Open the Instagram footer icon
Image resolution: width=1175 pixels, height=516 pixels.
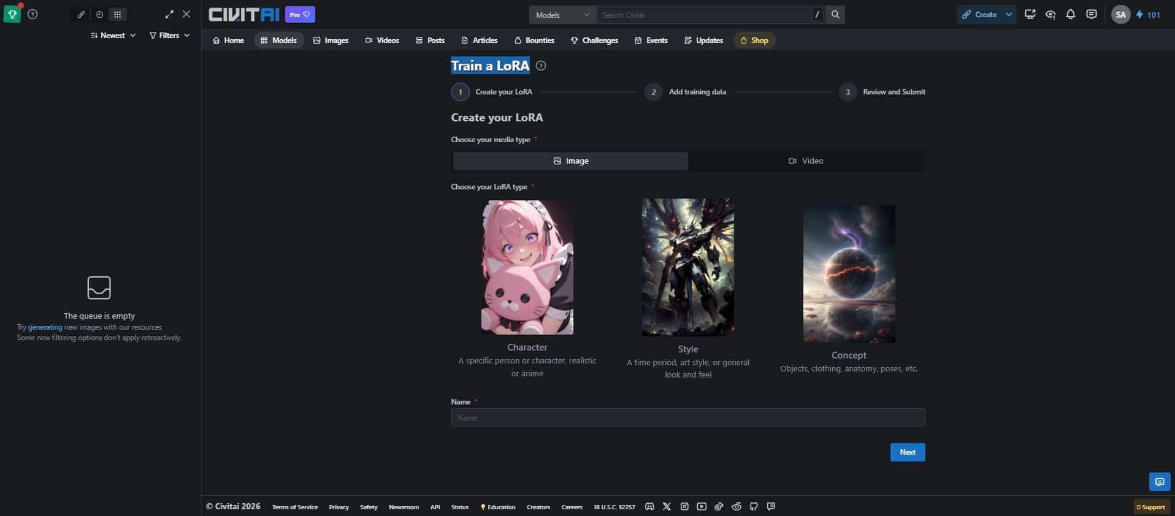[x=684, y=506]
